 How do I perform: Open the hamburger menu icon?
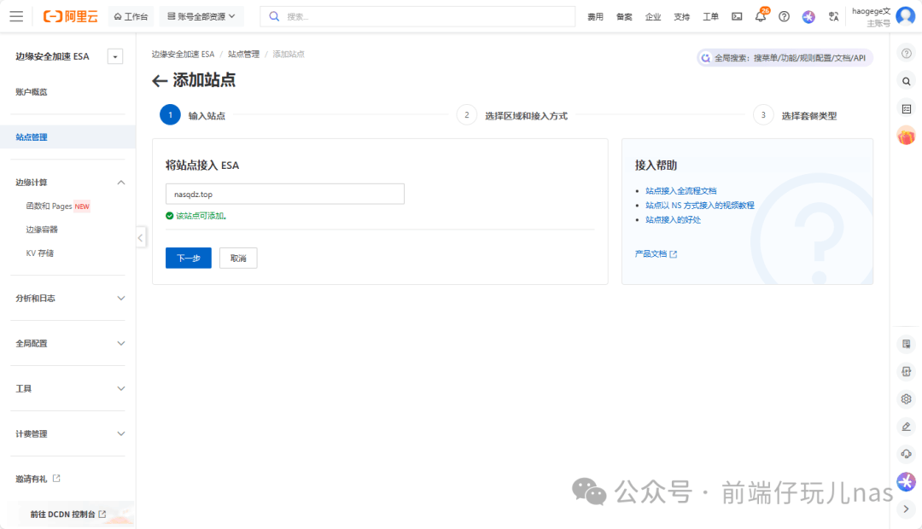[x=17, y=16]
